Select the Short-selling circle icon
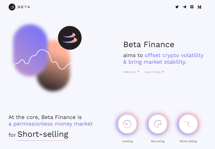 pos(188,124)
